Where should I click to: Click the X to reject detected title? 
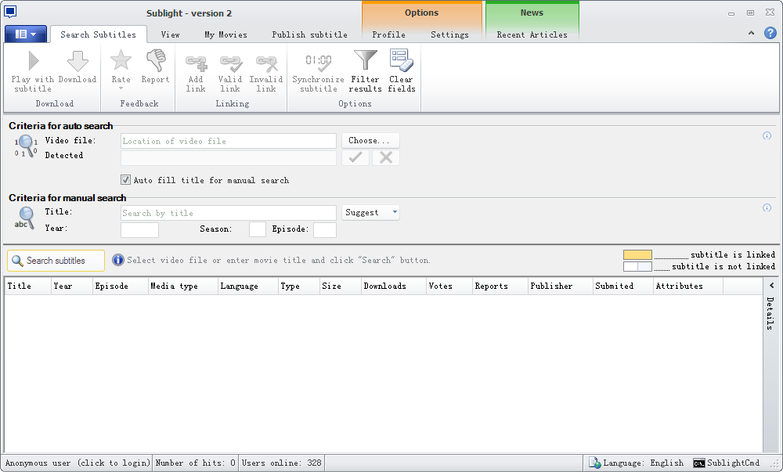(x=385, y=157)
